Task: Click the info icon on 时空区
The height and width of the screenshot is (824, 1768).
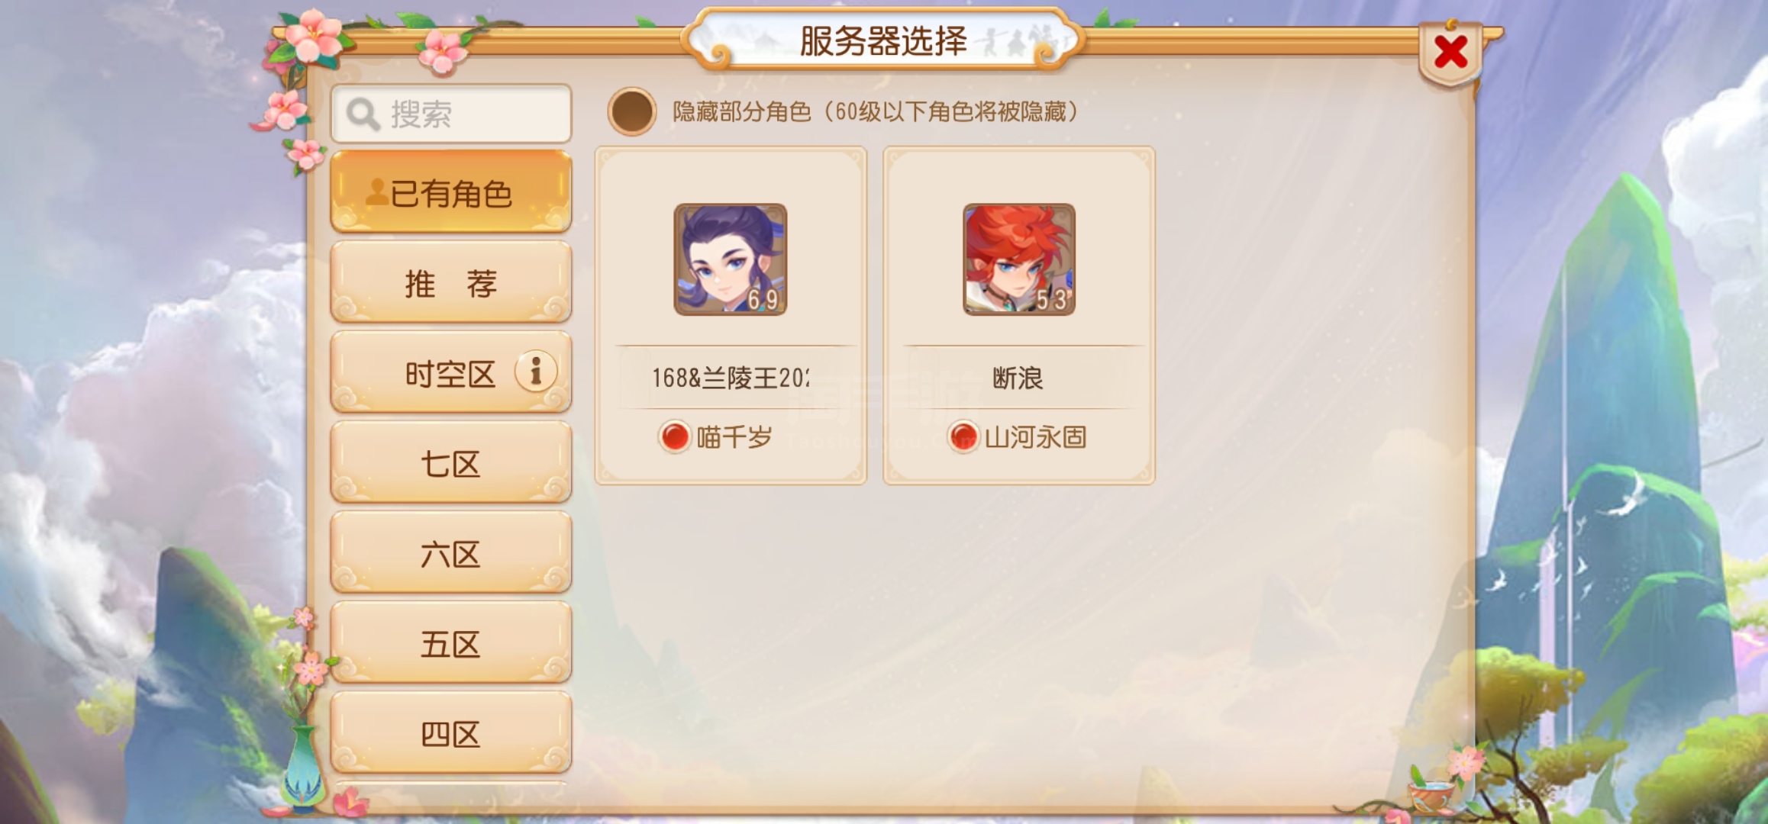Action: 536,372
